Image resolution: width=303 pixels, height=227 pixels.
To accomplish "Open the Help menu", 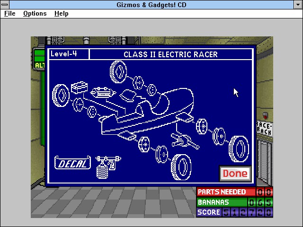I will 61,14.
